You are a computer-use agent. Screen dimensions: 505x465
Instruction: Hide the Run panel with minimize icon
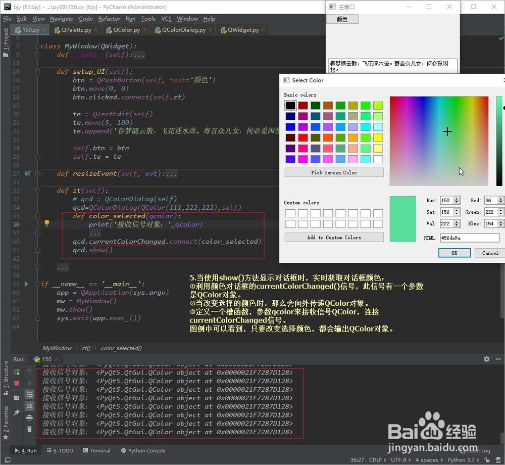click(x=498, y=359)
